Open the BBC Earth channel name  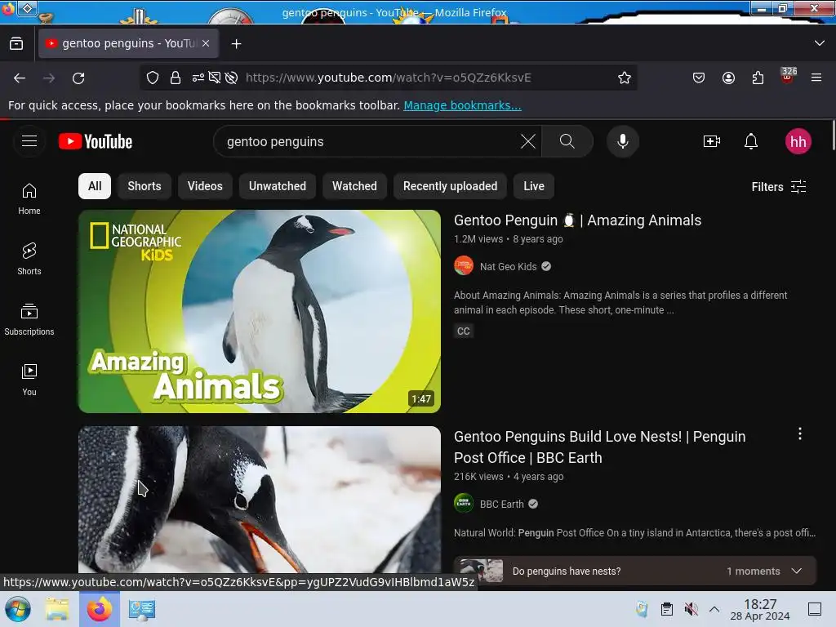[502, 504]
